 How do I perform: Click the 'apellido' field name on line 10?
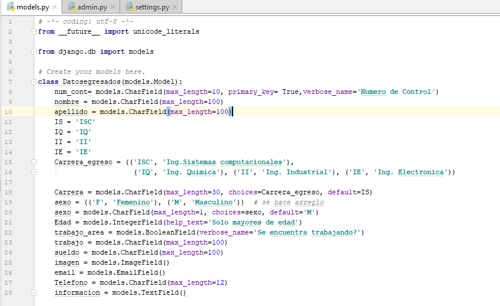point(71,112)
